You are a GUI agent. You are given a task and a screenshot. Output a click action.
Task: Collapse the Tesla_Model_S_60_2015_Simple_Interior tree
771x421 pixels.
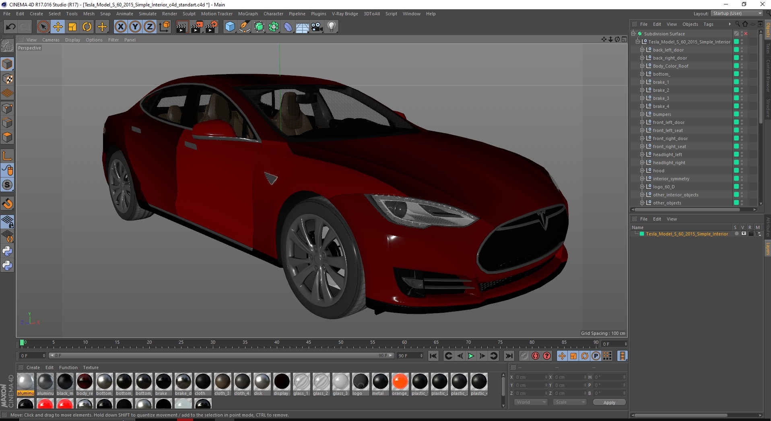(x=638, y=42)
